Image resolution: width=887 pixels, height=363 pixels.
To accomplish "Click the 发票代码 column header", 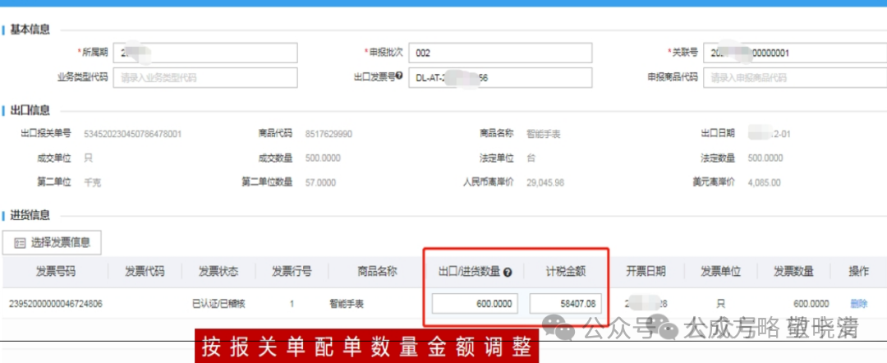I will click(x=145, y=271).
